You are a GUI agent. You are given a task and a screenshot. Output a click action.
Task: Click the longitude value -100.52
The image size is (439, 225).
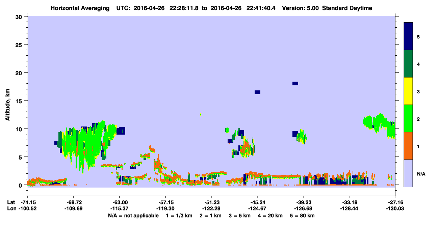(28, 208)
